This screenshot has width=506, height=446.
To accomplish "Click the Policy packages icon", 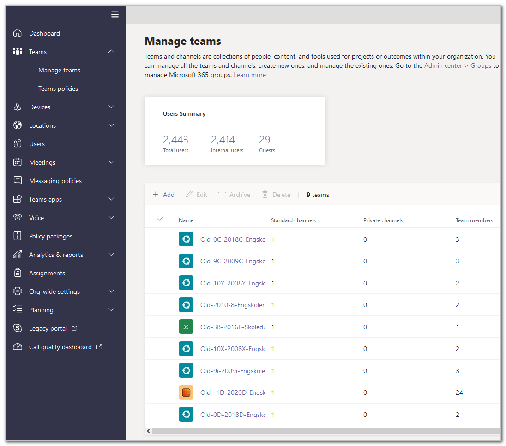I will tap(18, 236).
